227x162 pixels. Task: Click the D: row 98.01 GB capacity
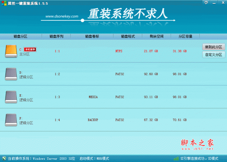pos(180,74)
